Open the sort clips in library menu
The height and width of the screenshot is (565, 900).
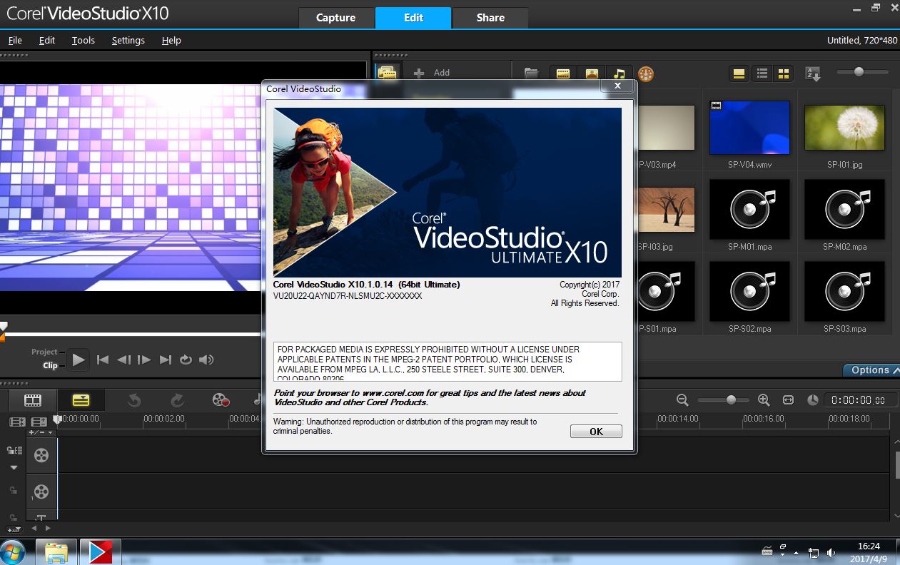pos(813,73)
